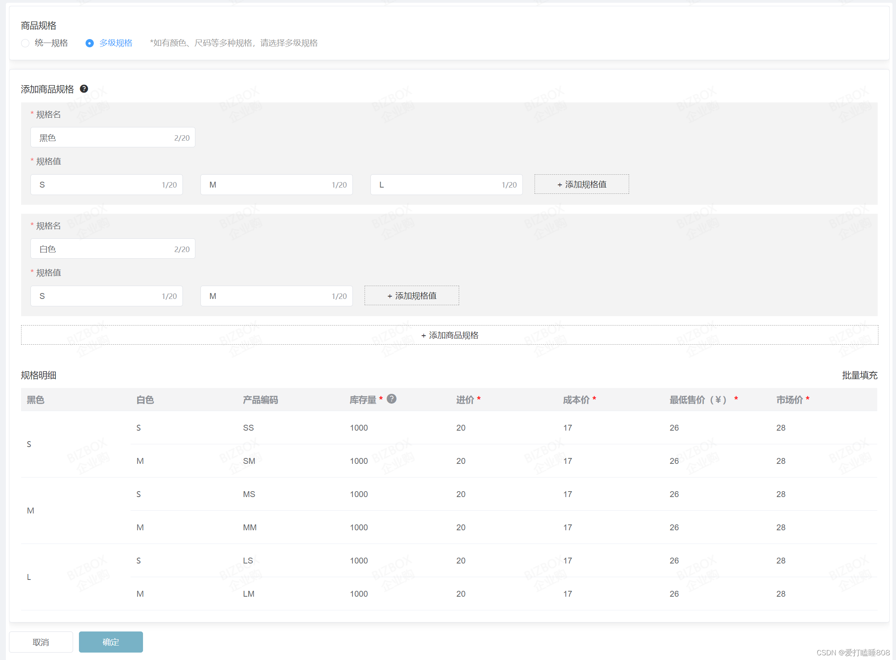Click product code cell SS
The width and height of the screenshot is (896, 660).
pos(249,428)
